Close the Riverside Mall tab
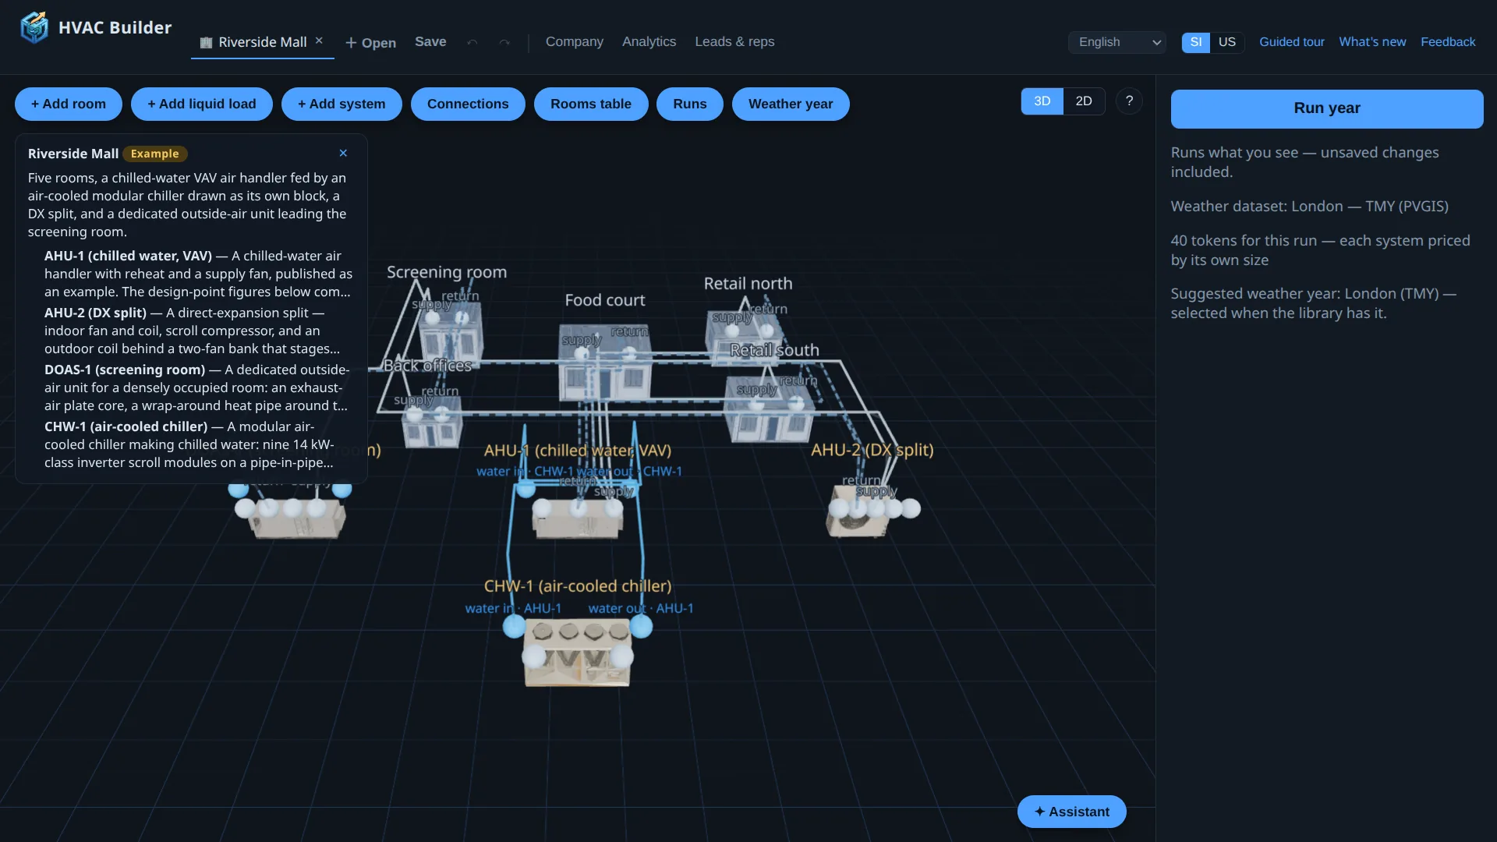 point(319,41)
